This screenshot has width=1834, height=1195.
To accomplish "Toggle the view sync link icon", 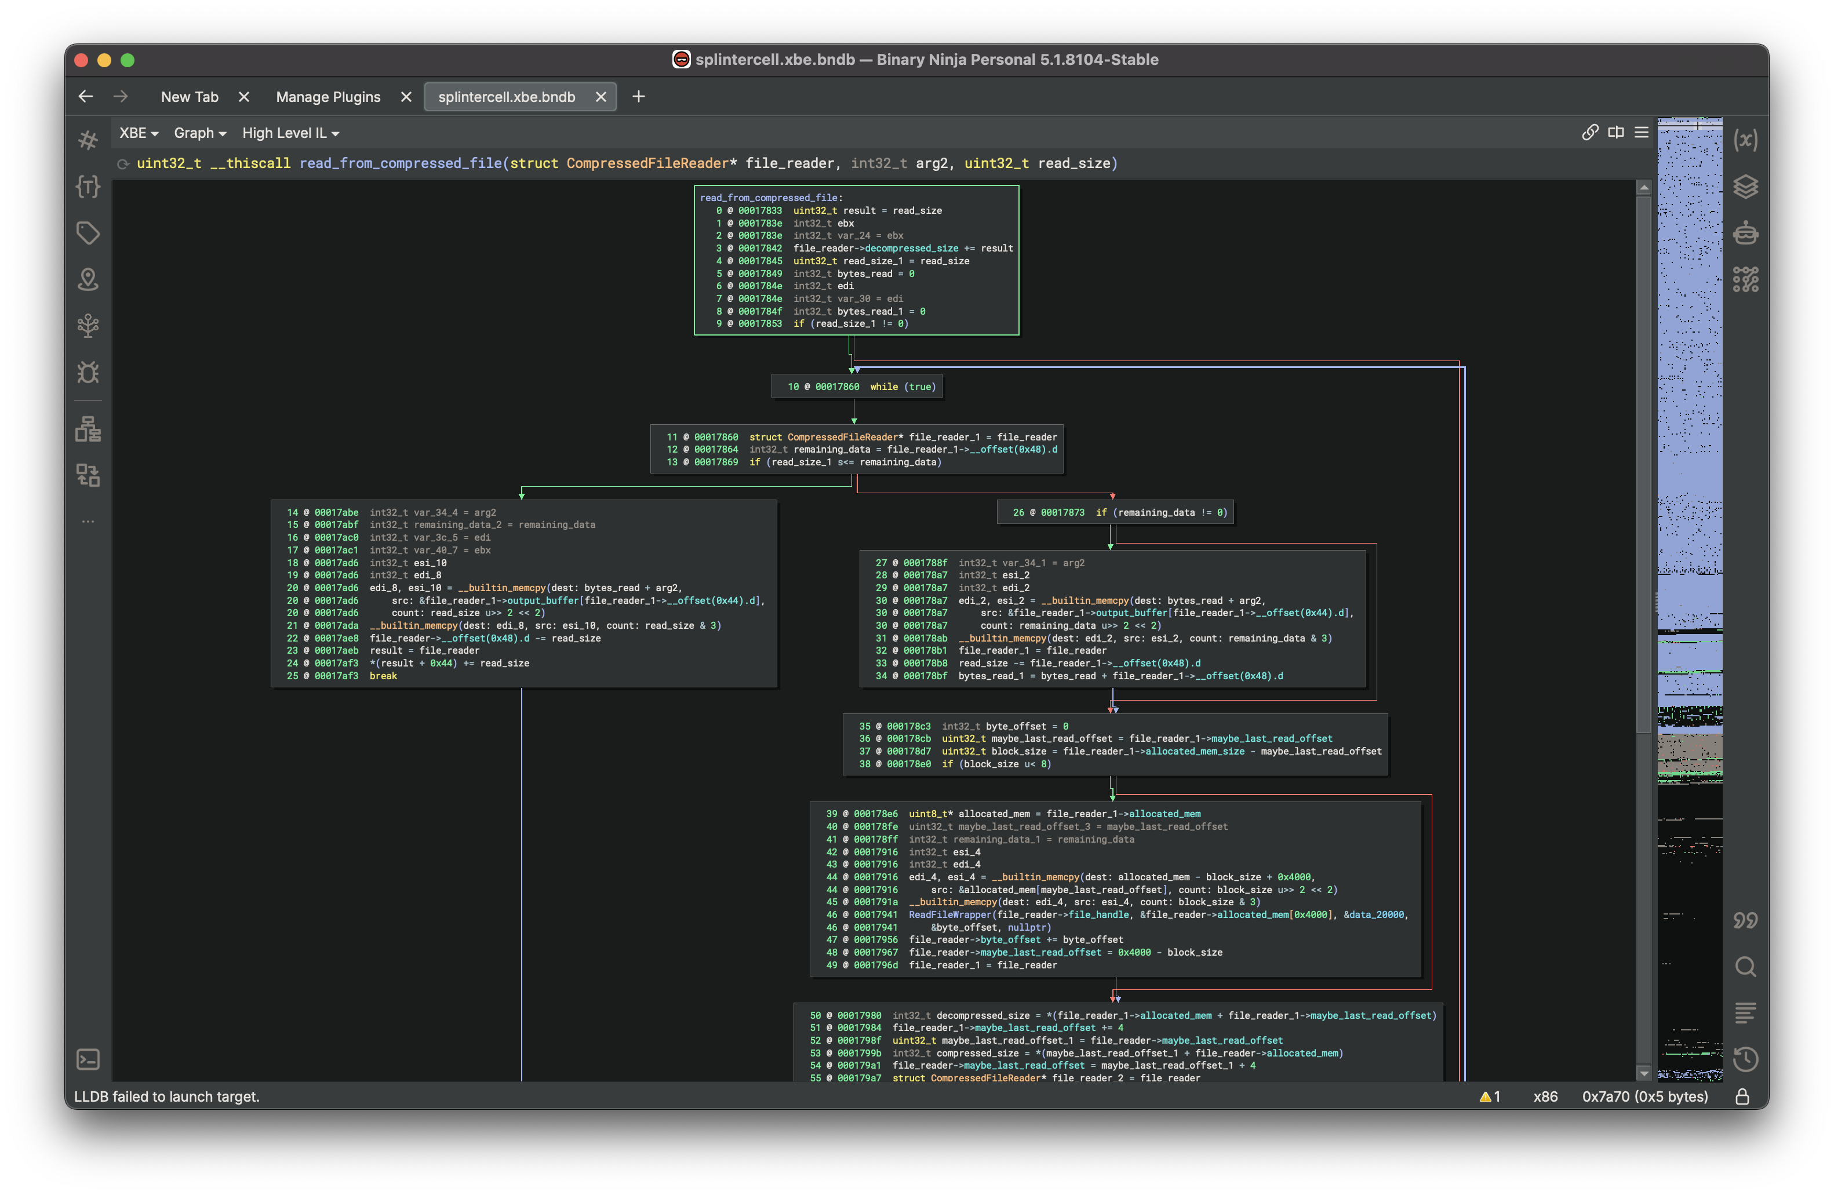I will point(1590,133).
